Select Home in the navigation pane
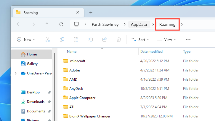This screenshot has height=121, width=215. click(31, 54)
